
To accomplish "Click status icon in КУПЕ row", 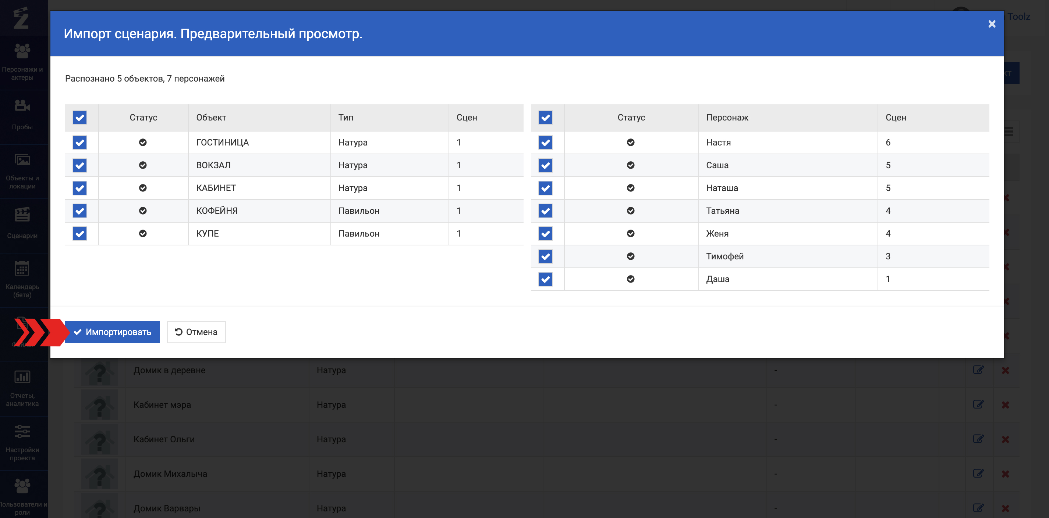I will coord(142,233).
